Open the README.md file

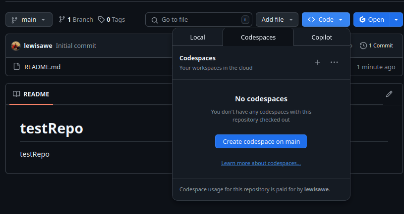click(x=43, y=67)
